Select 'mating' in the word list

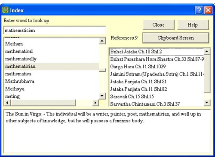click(52, 96)
